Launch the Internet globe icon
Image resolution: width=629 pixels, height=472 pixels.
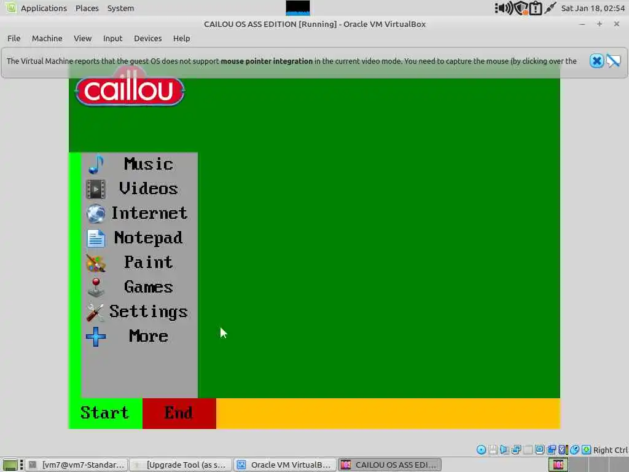[96, 213]
